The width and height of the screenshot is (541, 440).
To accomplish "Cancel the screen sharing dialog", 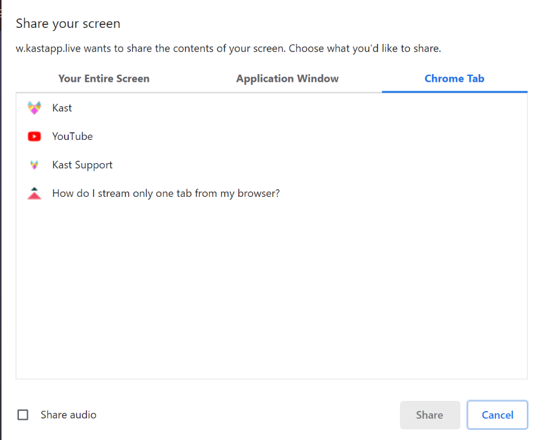I will point(497,415).
